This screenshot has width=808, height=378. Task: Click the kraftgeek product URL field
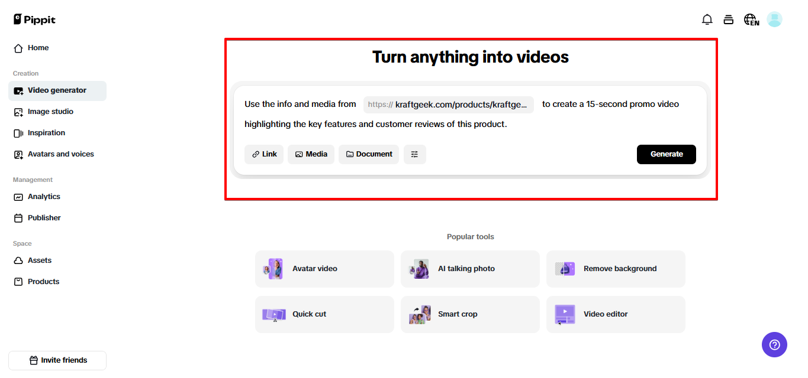point(448,104)
